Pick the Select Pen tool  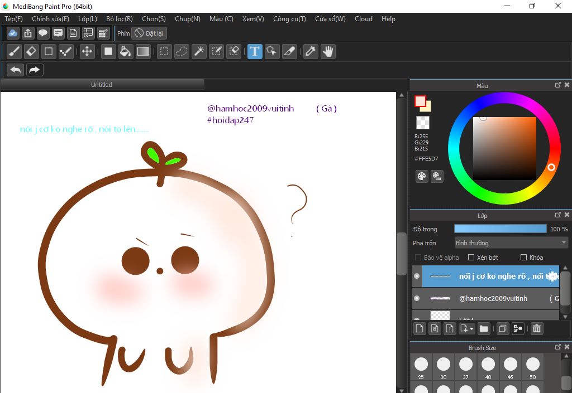(x=216, y=51)
